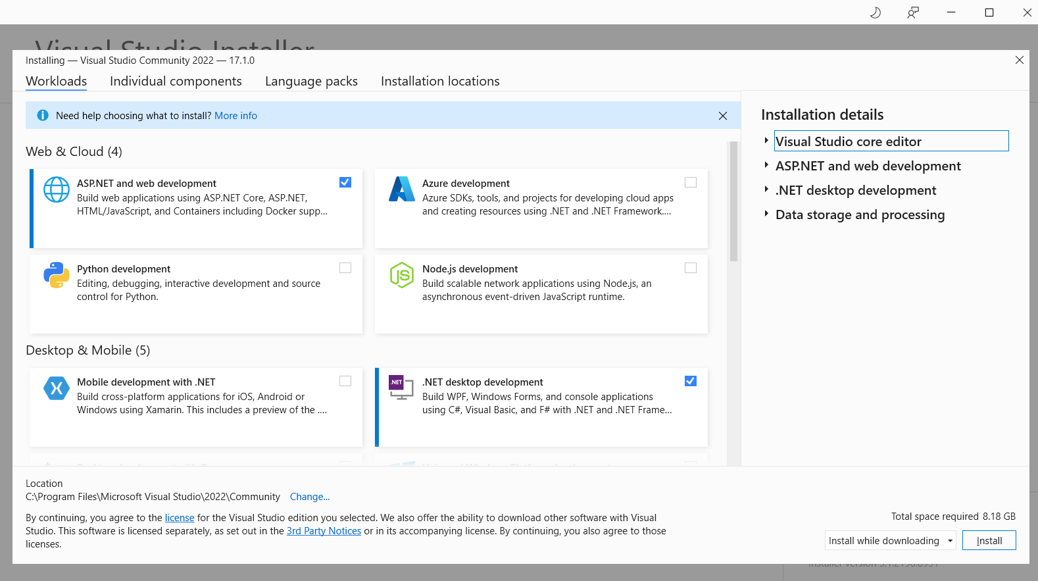Click the workloads list vertical scrollbar
Image resolution: width=1038 pixels, height=581 pixels.
733,202
